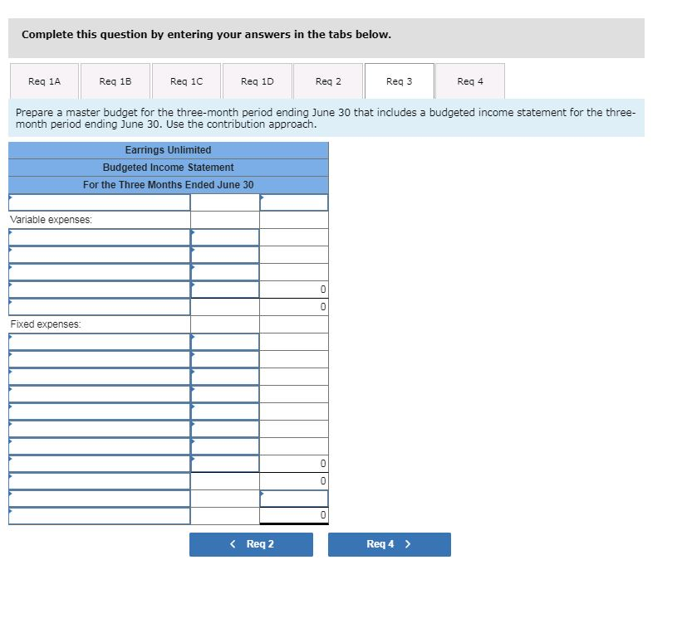Open the Req 1B tab
The height and width of the screenshot is (628, 682).
(x=115, y=81)
